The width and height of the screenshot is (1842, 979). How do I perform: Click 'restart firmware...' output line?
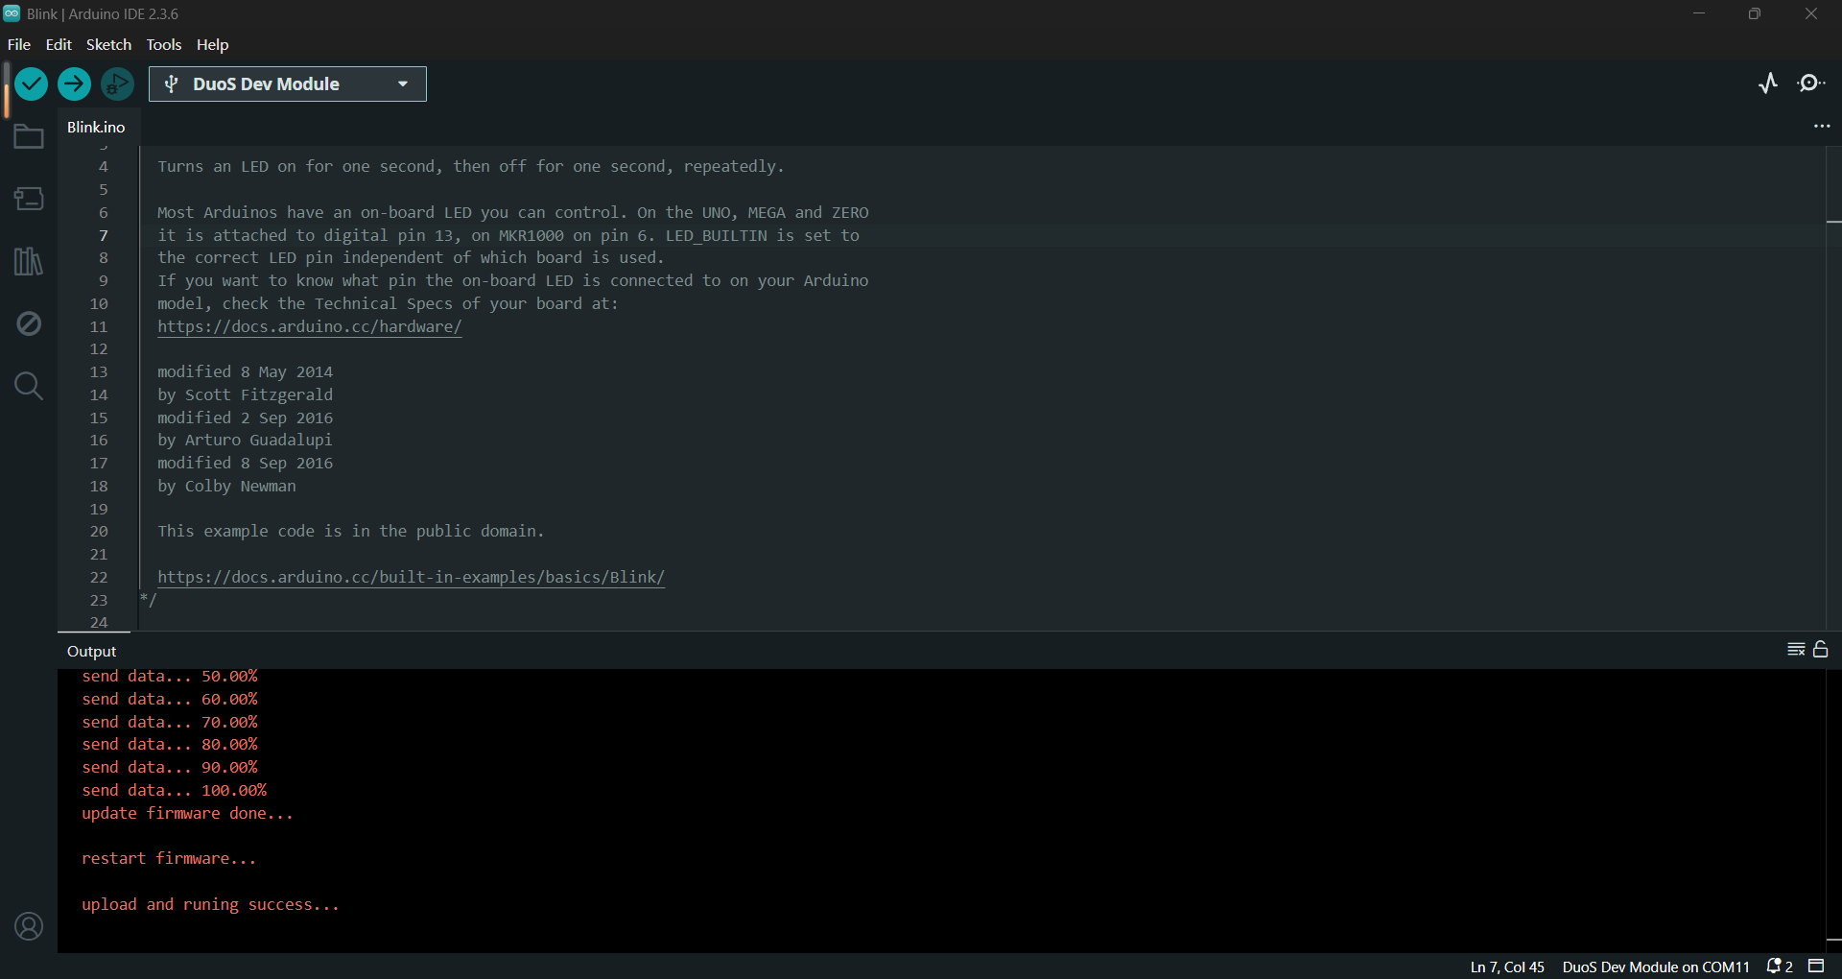tap(169, 858)
